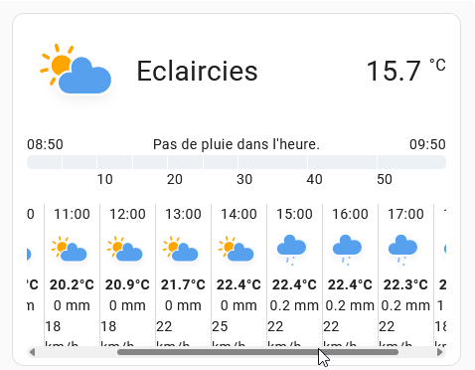This screenshot has width=475, height=370.
Task: Click the "Pas de pluie dans l'heure." text
Action: [x=237, y=144]
